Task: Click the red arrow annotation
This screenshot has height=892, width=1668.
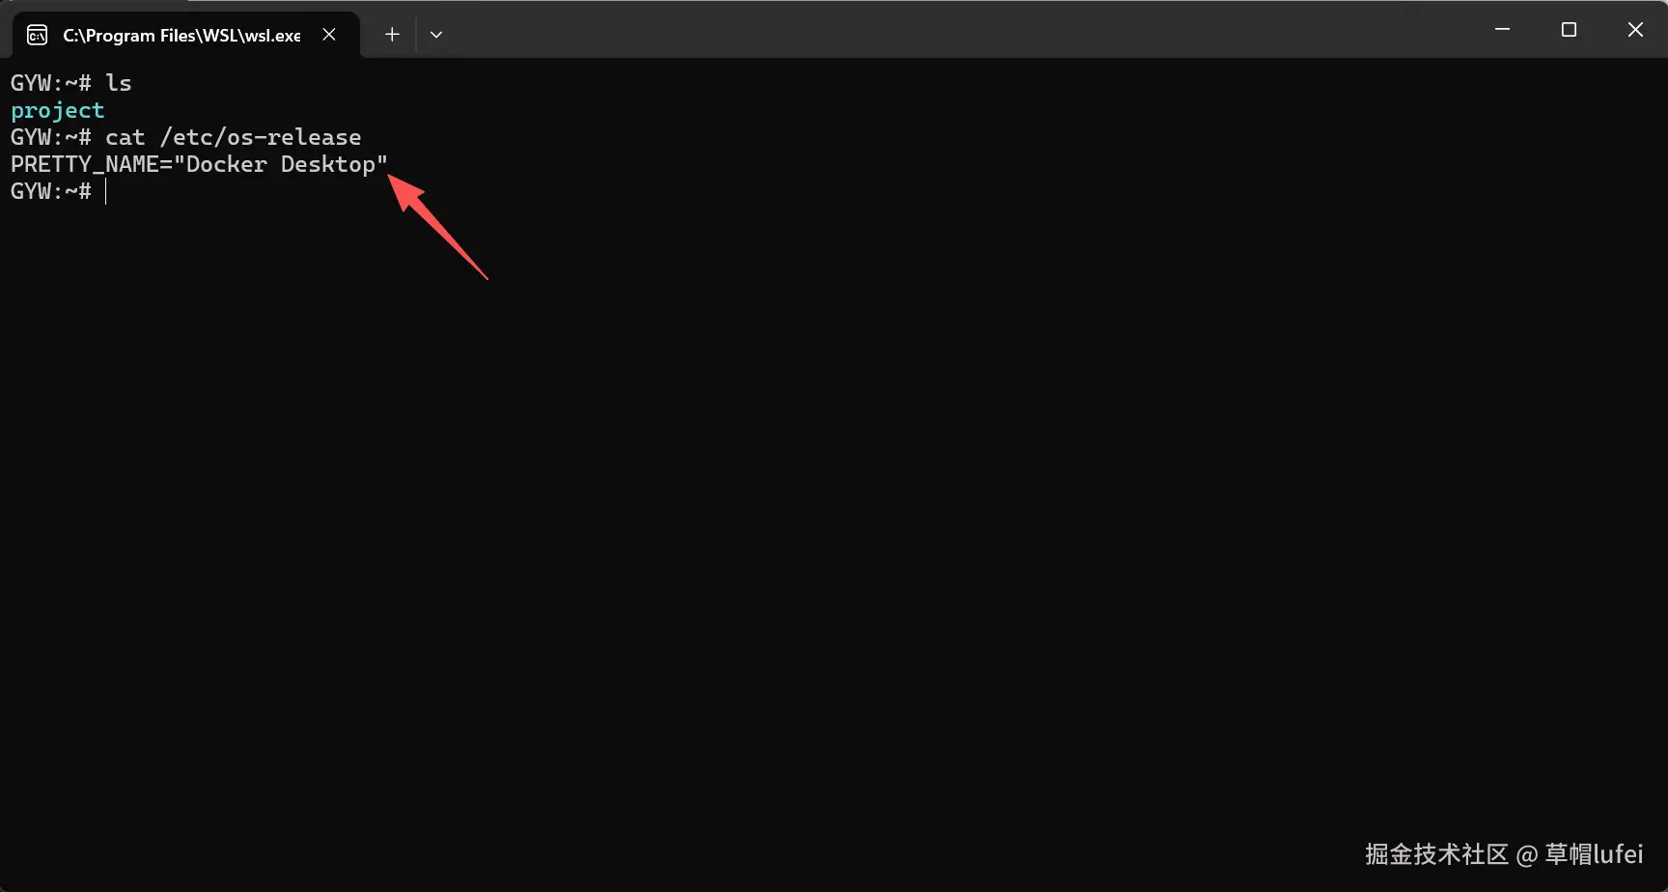Action: click(x=437, y=227)
